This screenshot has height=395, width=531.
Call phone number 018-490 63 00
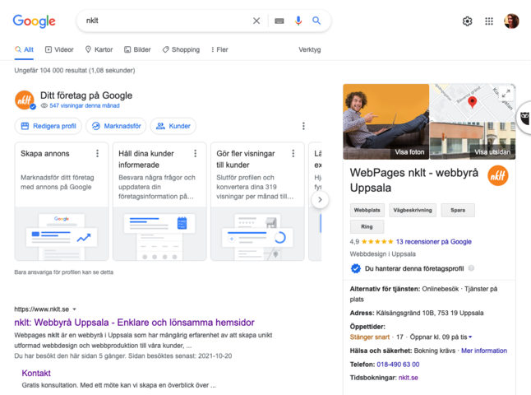coord(398,365)
